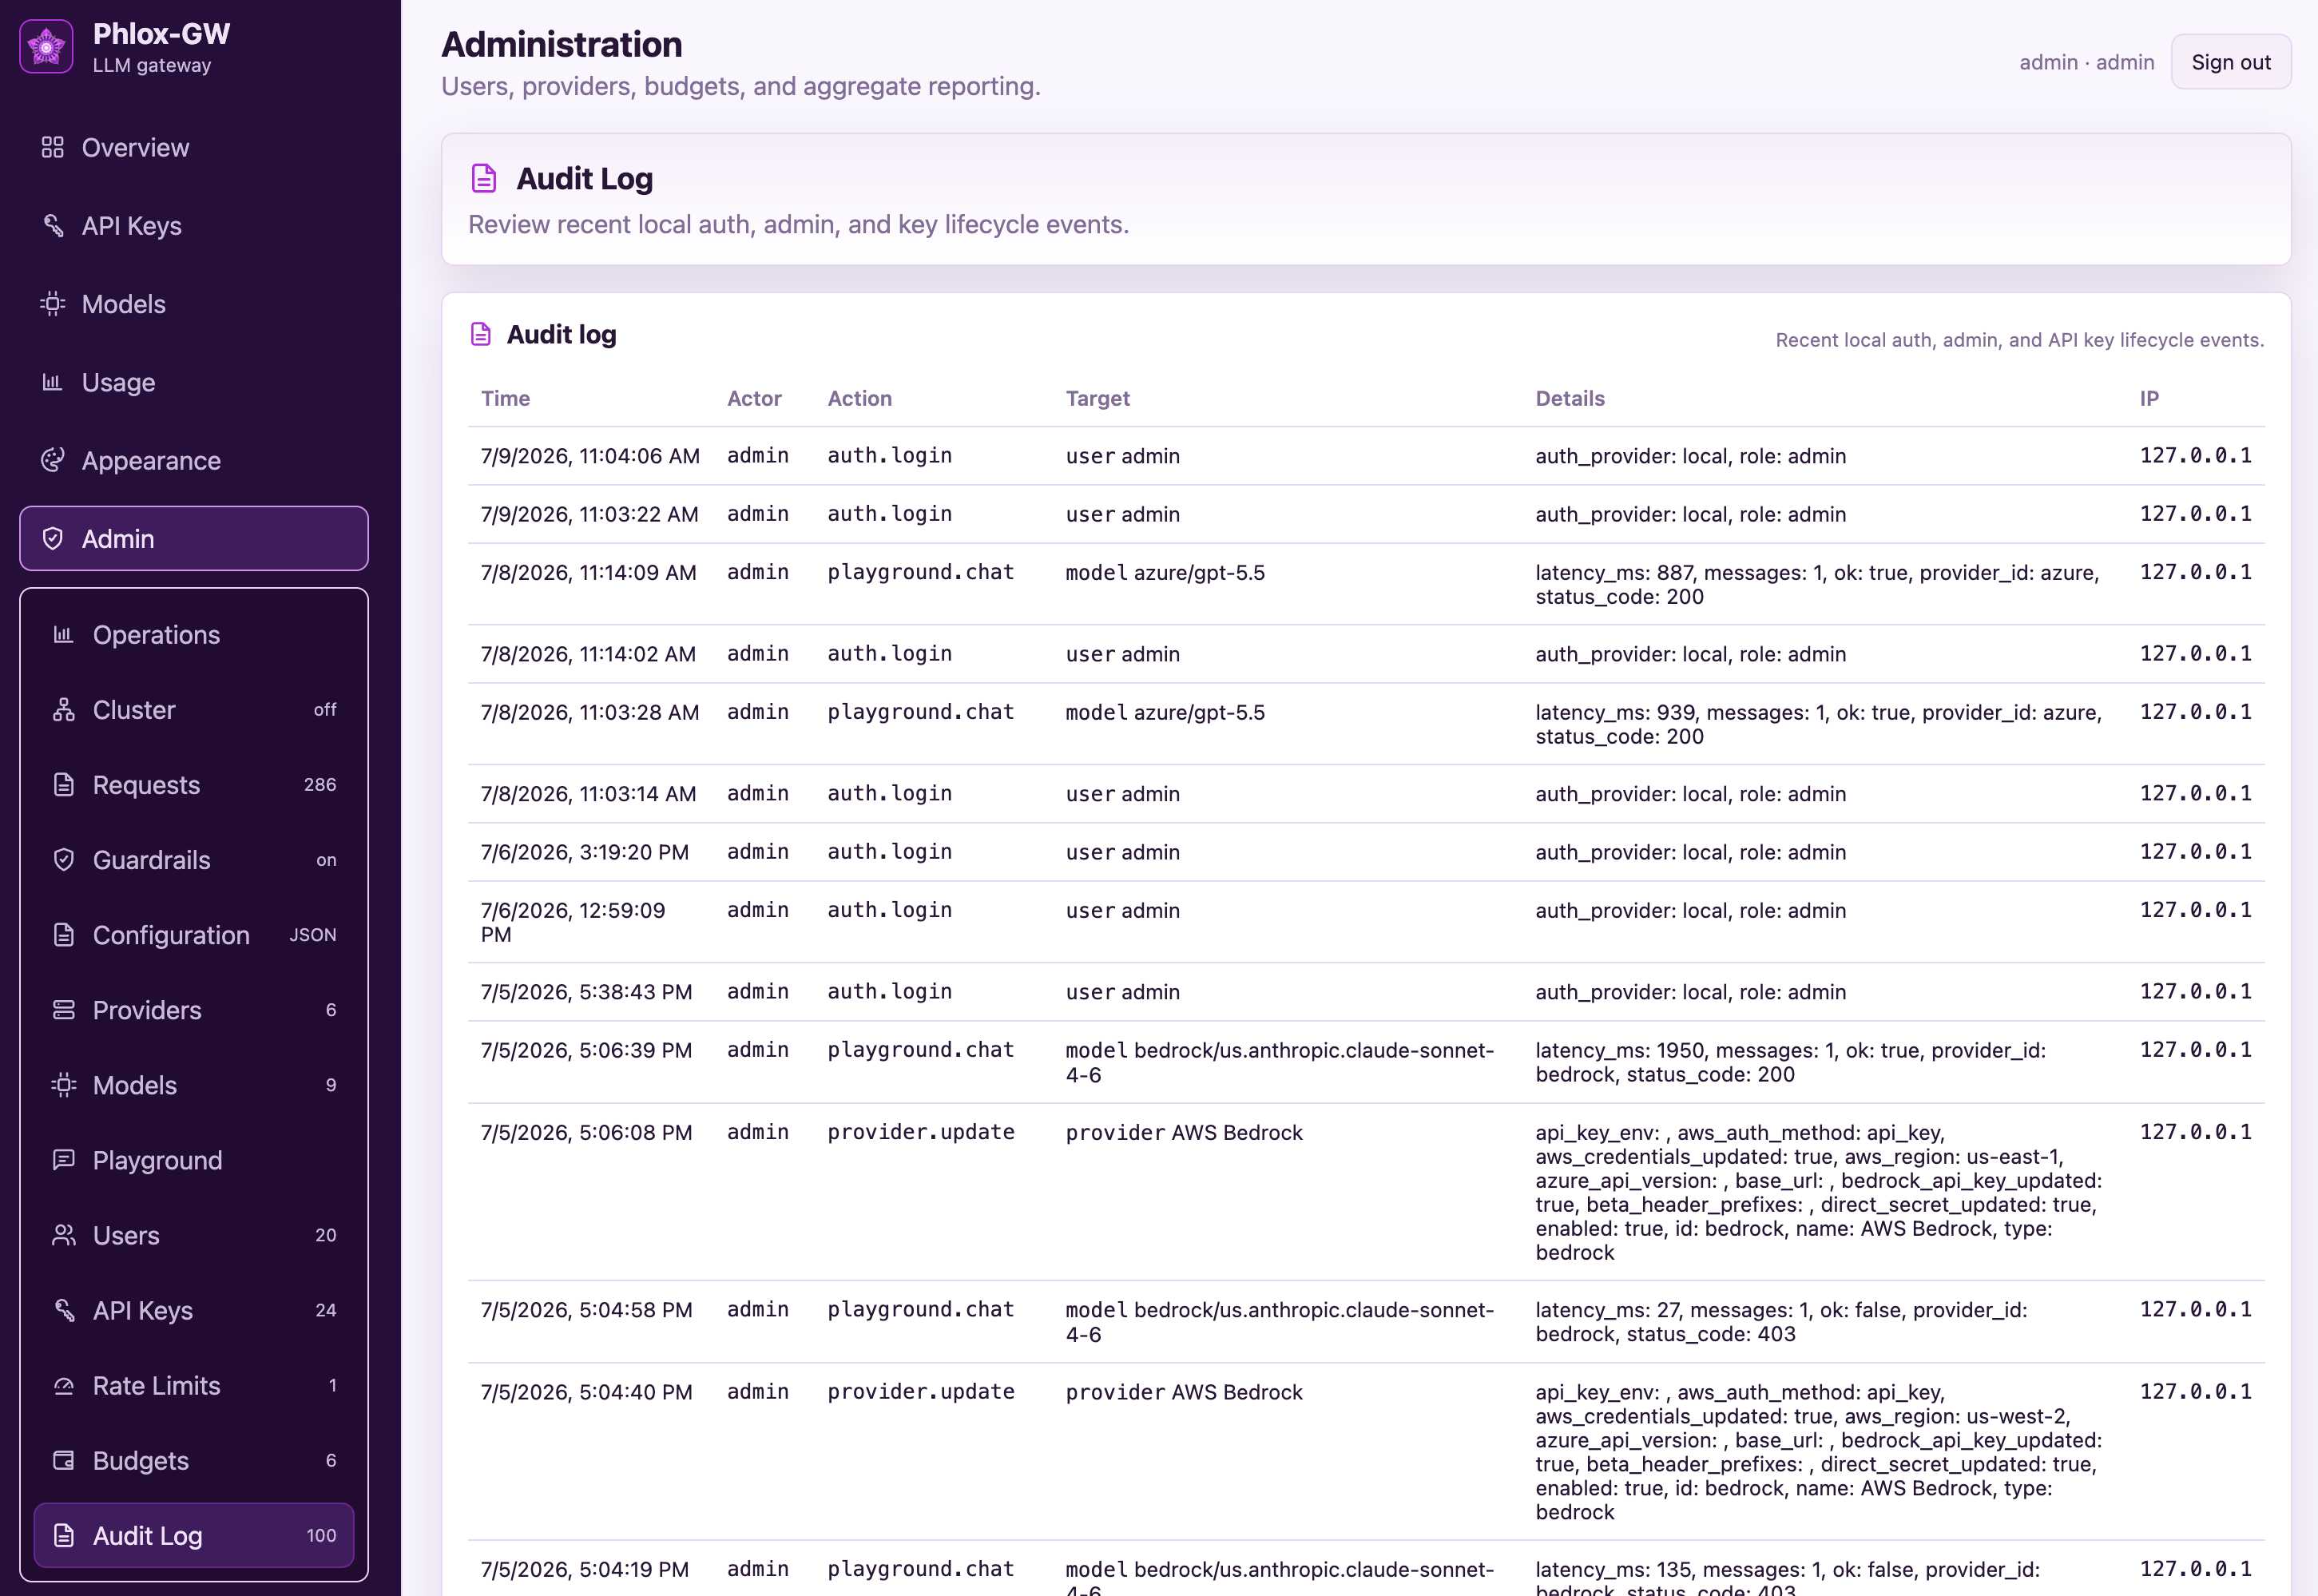Click the Target column header
The width and height of the screenshot is (2318, 1596).
coord(1097,398)
